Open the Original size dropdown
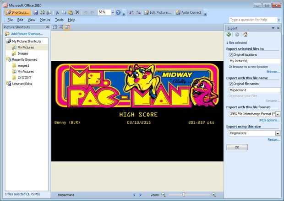The width and height of the screenshot is (284, 201). [x=278, y=133]
